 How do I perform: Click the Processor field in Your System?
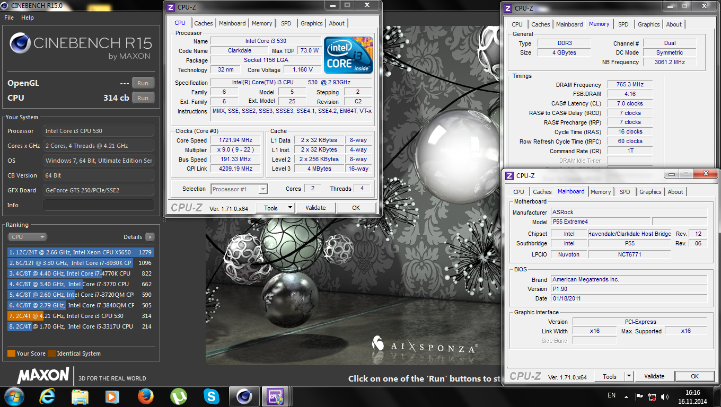[x=99, y=131]
